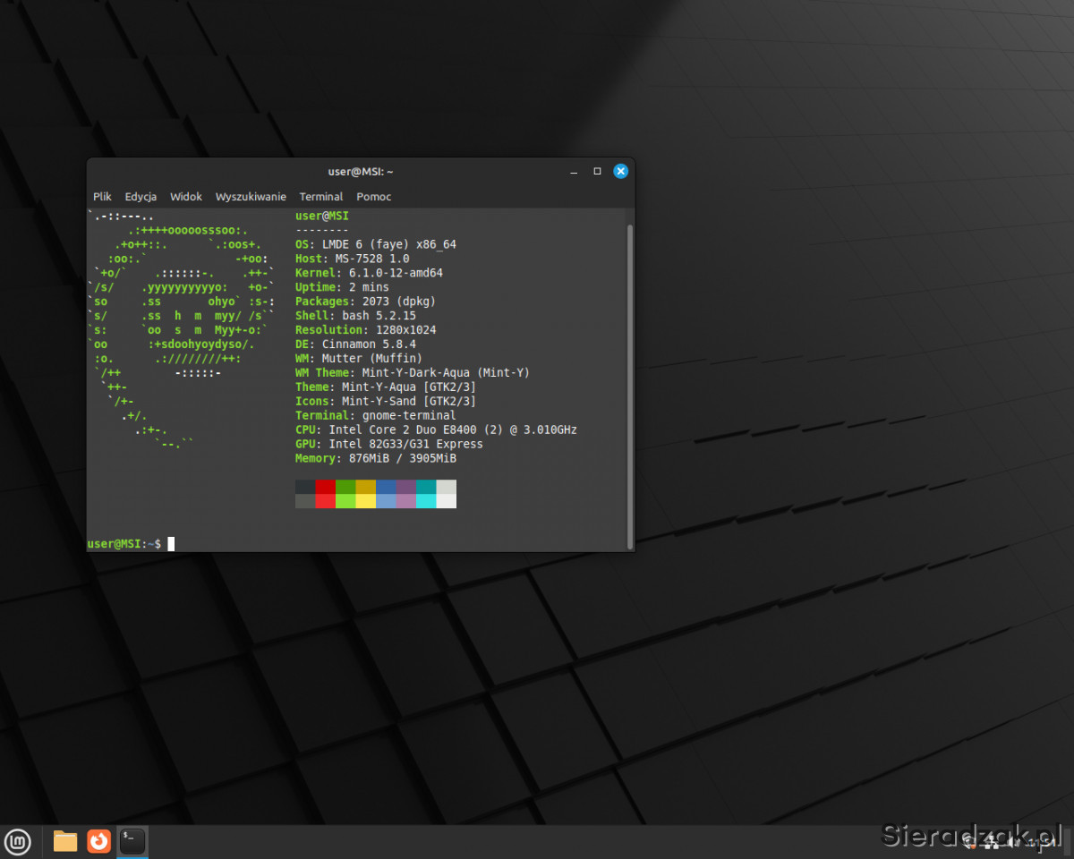Click the darker red color block

[326, 487]
